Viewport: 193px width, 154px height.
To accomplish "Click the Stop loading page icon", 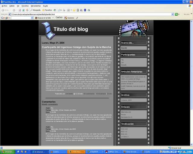I will (x=20, y=10).
